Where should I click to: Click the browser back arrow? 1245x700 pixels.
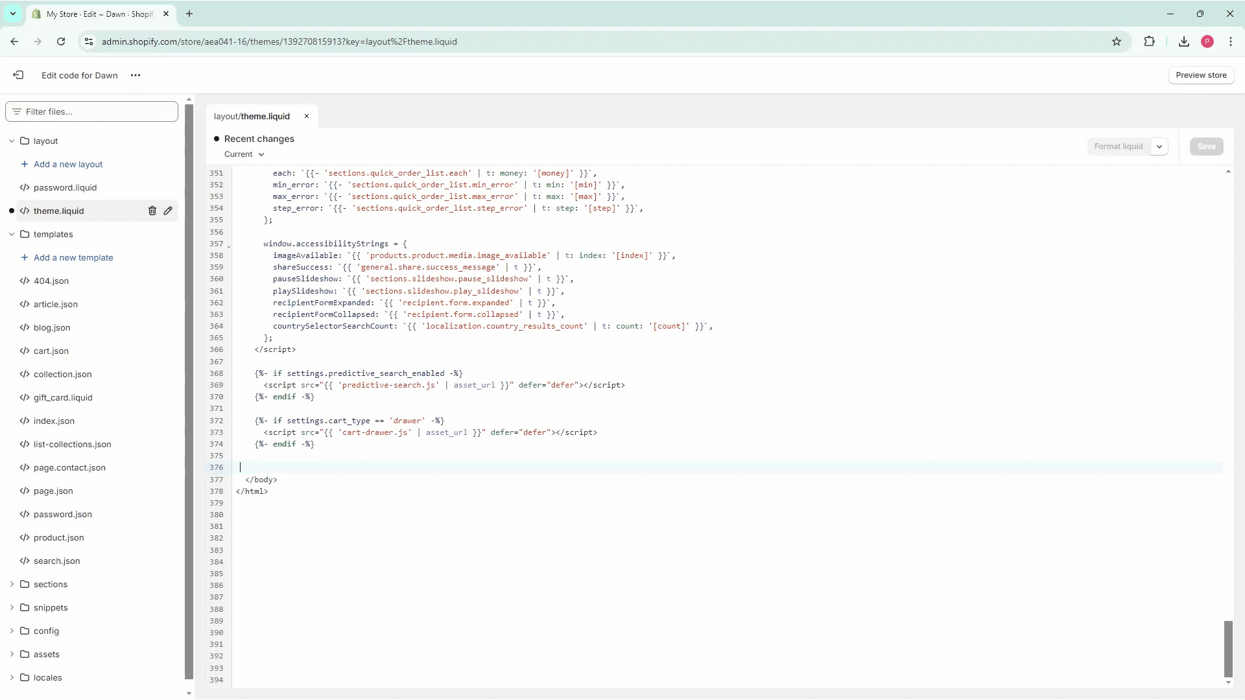pyautogui.click(x=14, y=41)
